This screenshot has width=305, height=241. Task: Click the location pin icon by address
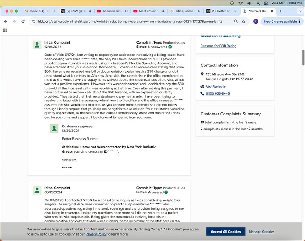pos(202,74)
